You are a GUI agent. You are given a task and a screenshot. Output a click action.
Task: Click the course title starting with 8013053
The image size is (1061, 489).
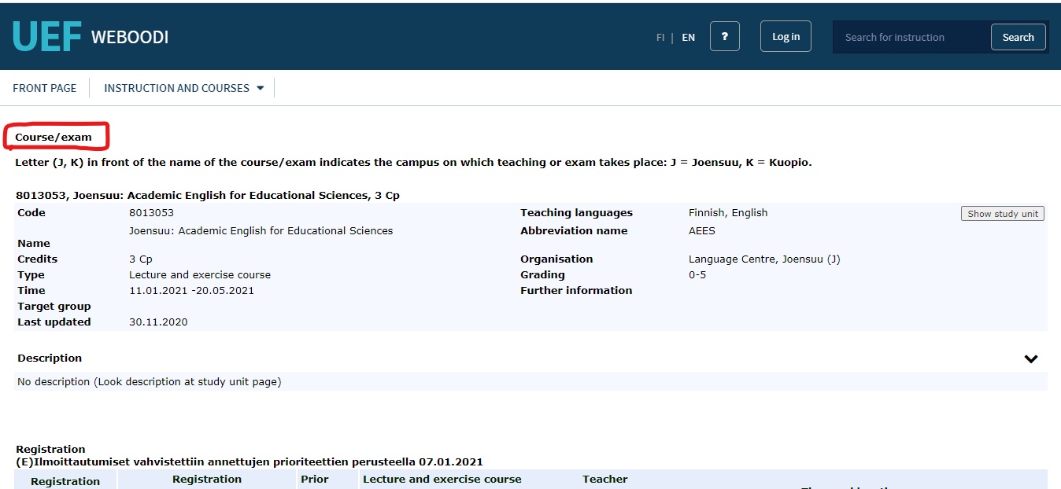208,195
